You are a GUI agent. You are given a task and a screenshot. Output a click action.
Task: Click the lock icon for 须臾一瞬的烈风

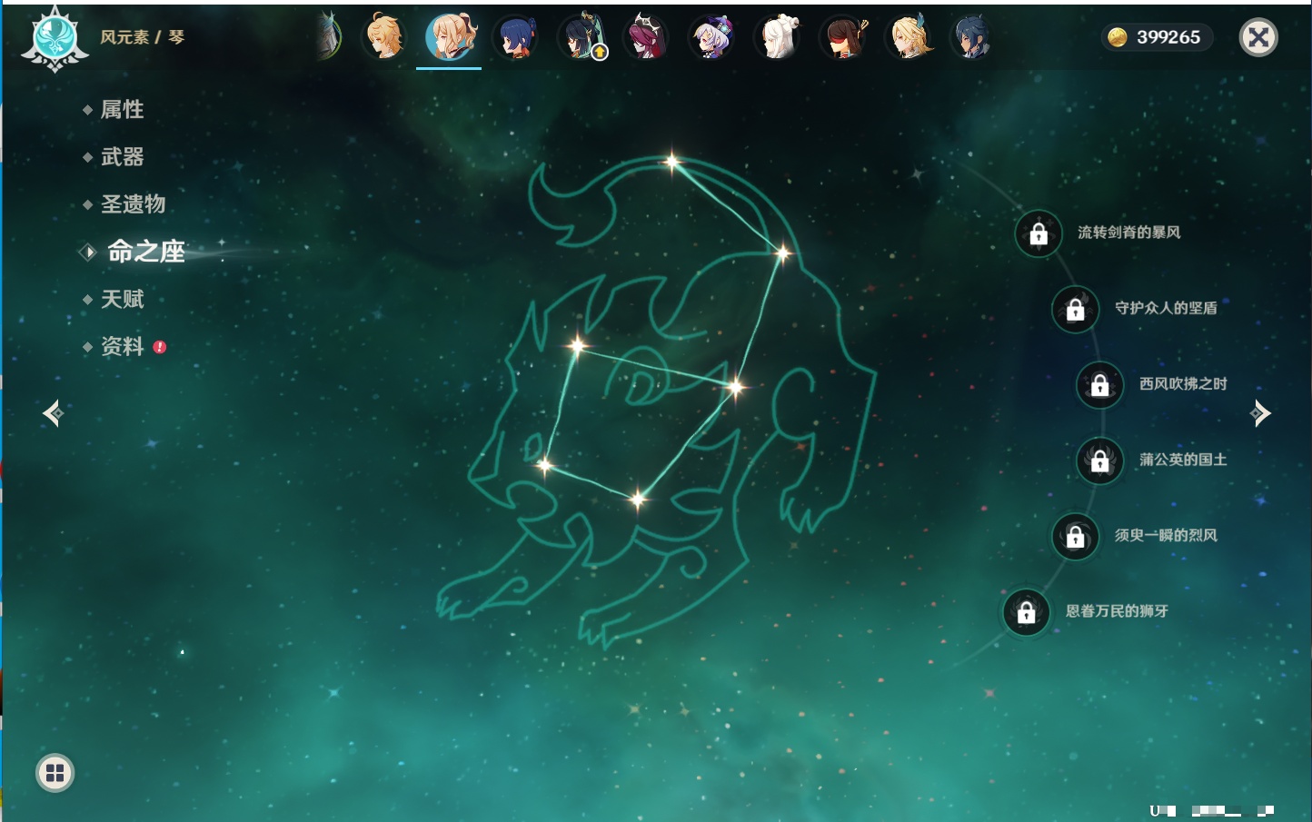point(1075,537)
